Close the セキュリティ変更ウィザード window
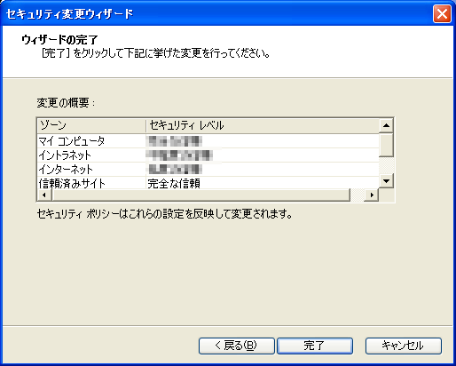Viewport: 456px width, 366px height. [442, 13]
